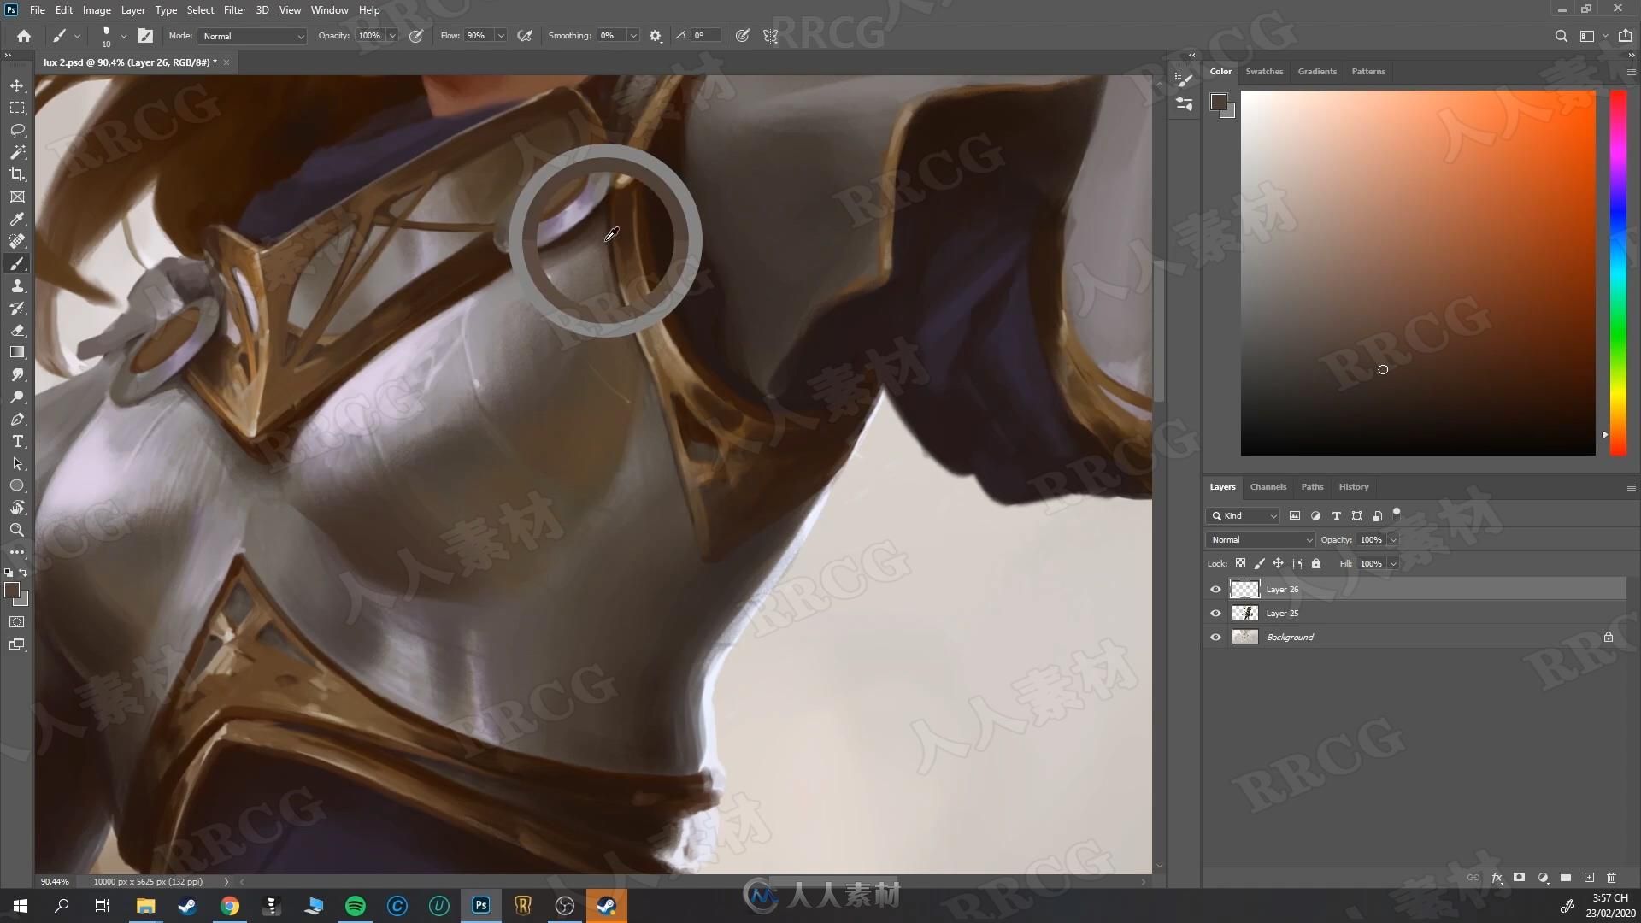
Task: Open the layer filter Kind dropdown
Action: (x=1243, y=515)
